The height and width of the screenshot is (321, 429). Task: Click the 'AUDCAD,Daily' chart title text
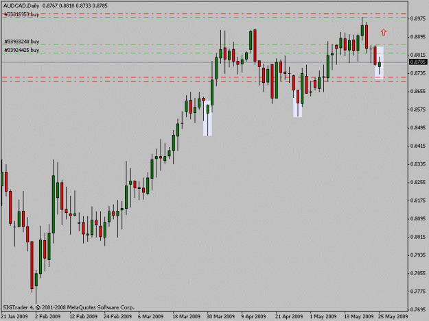21,5
